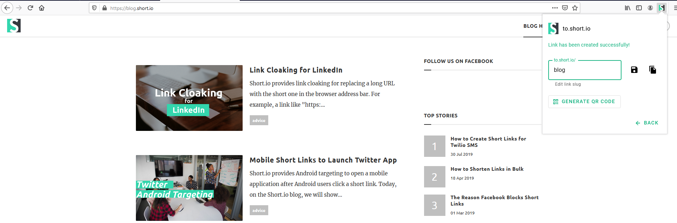Click the Short.io extension toolbar icon

661,8
